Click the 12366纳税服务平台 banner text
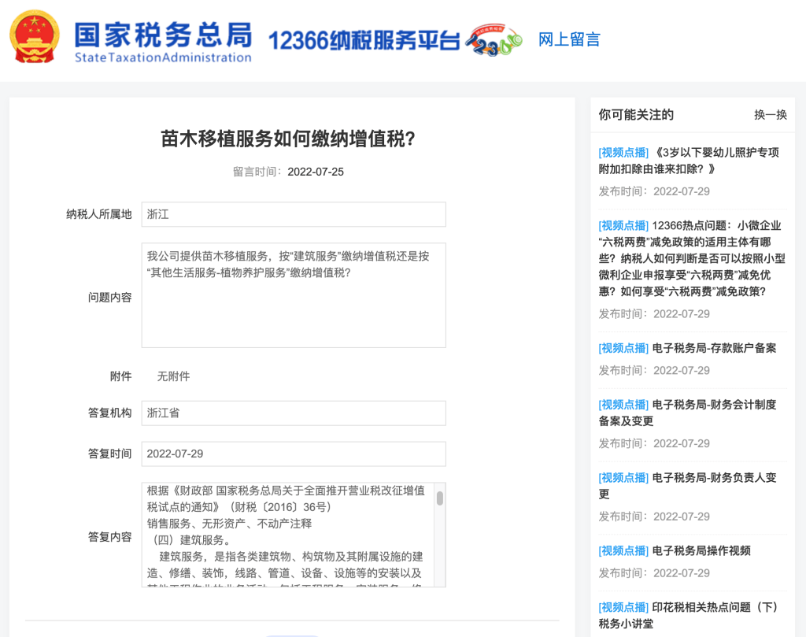 pos(363,40)
